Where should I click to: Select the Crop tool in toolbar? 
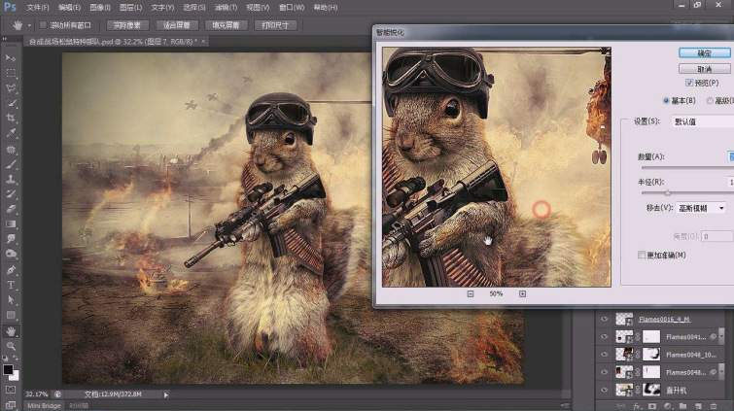click(11, 118)
